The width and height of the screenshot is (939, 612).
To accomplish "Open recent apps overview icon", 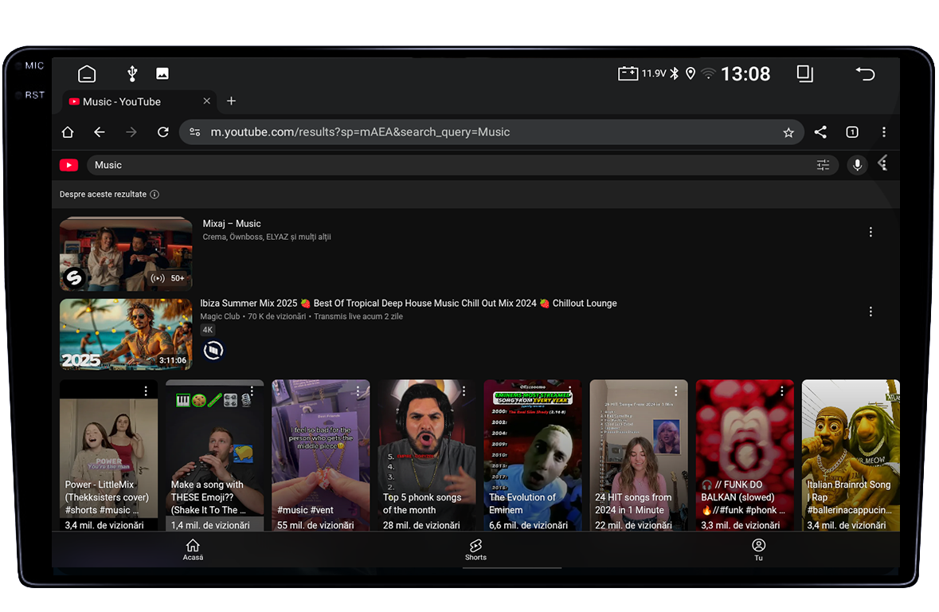I will [x=805, y=74].
